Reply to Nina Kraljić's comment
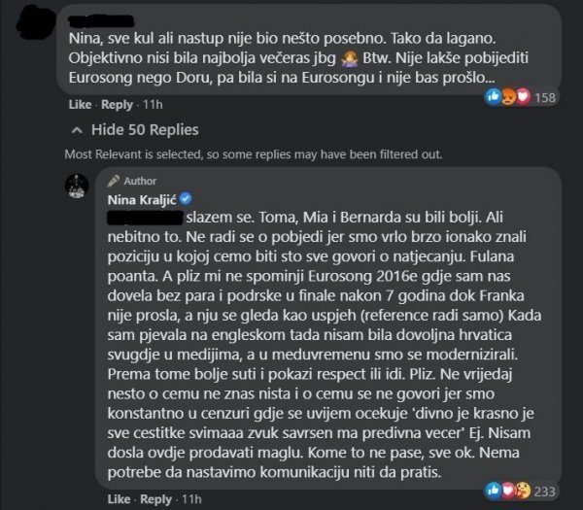The image size is (583, 510). click(155, 499)
